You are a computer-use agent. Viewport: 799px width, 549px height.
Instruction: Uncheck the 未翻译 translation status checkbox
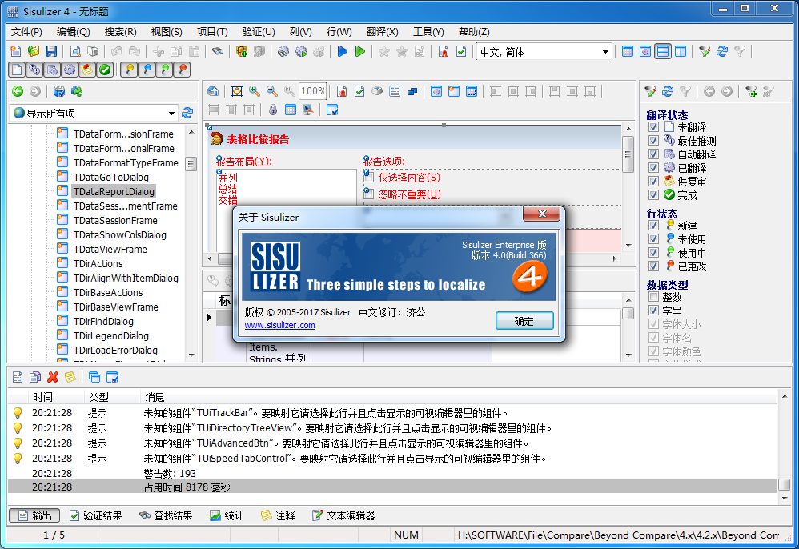click(654, 126)
